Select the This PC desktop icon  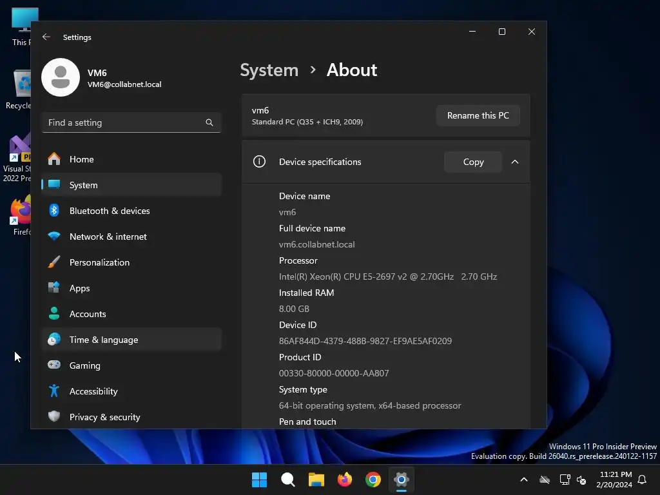[x=22, y=26]
